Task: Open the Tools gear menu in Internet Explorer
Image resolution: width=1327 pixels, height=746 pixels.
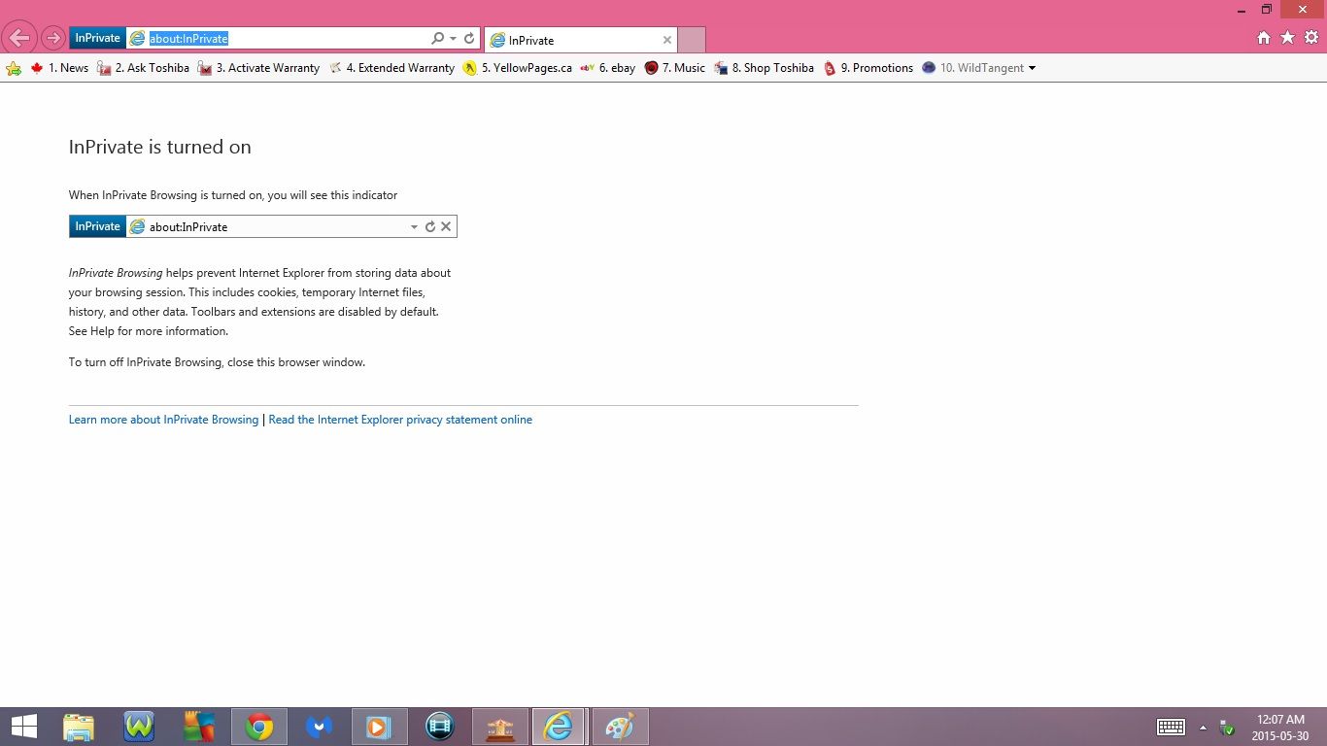Action: 1310,37
